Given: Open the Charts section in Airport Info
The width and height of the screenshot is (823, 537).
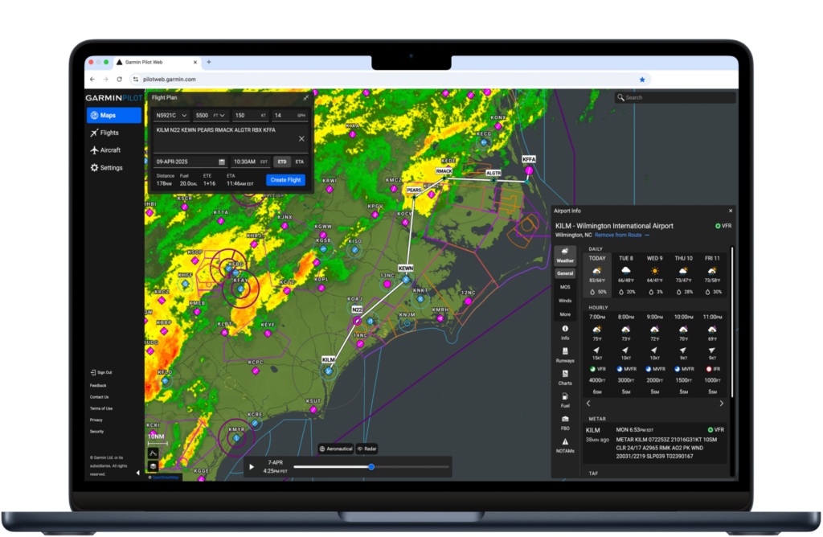Looking at the screenshot, I should 565,377.
